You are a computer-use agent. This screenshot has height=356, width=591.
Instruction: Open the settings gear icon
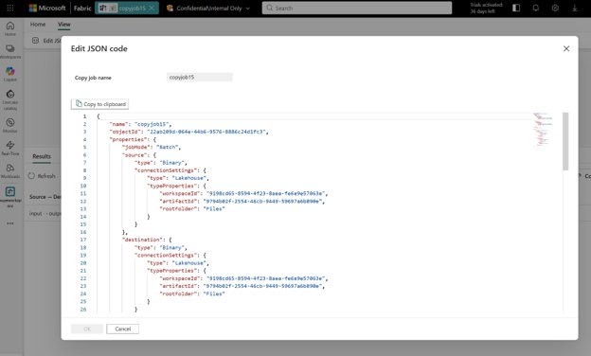[555, 8]
